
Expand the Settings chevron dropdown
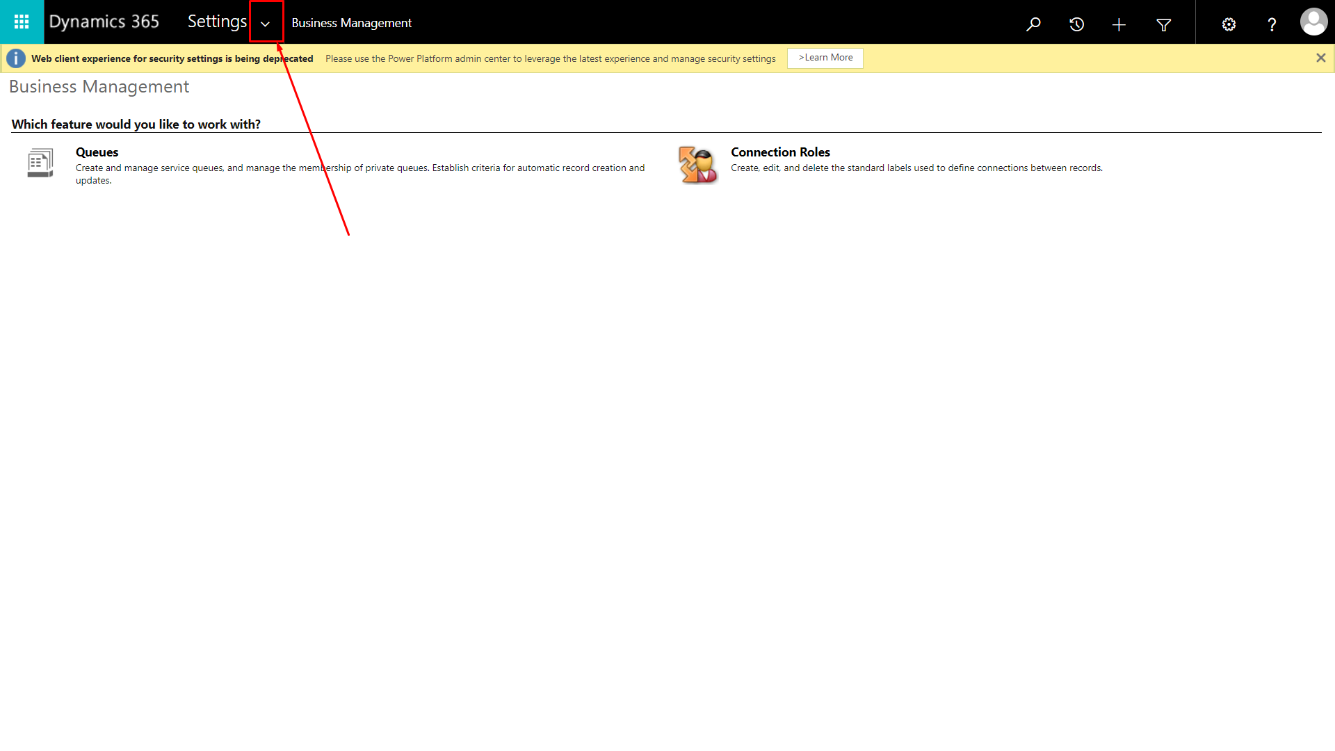pos(266,24)
